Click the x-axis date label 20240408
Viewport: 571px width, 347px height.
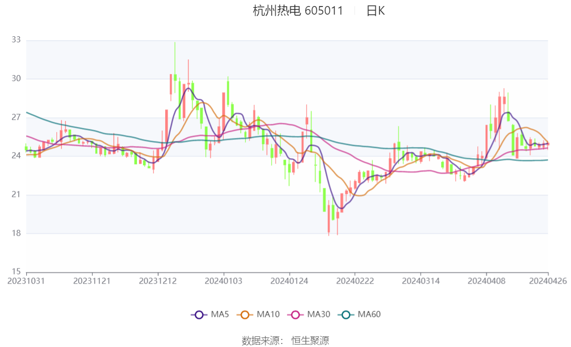pyautogui.click(x=486, y=281)
